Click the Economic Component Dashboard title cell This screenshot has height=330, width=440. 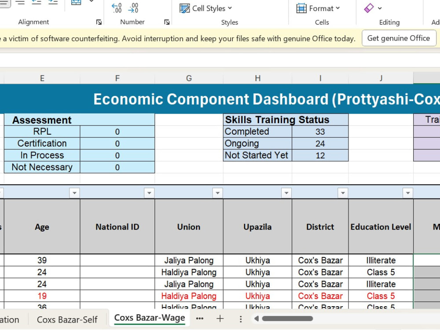(x=220, y=99)
